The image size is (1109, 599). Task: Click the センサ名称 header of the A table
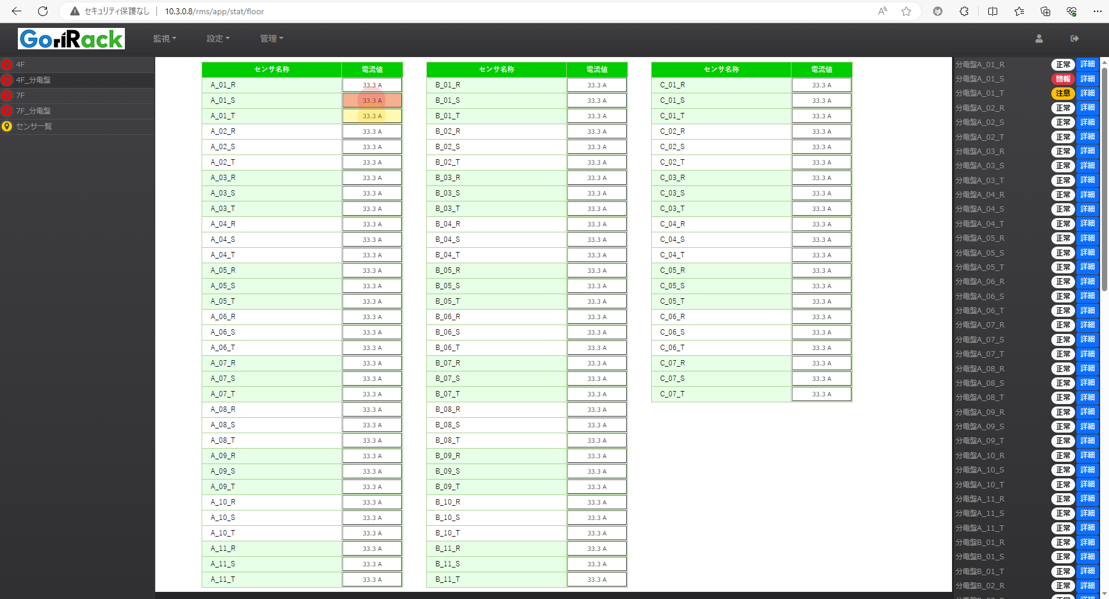point(272,70)
